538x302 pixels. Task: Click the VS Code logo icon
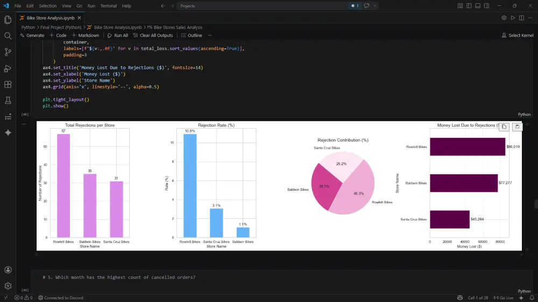pos(6,6)
